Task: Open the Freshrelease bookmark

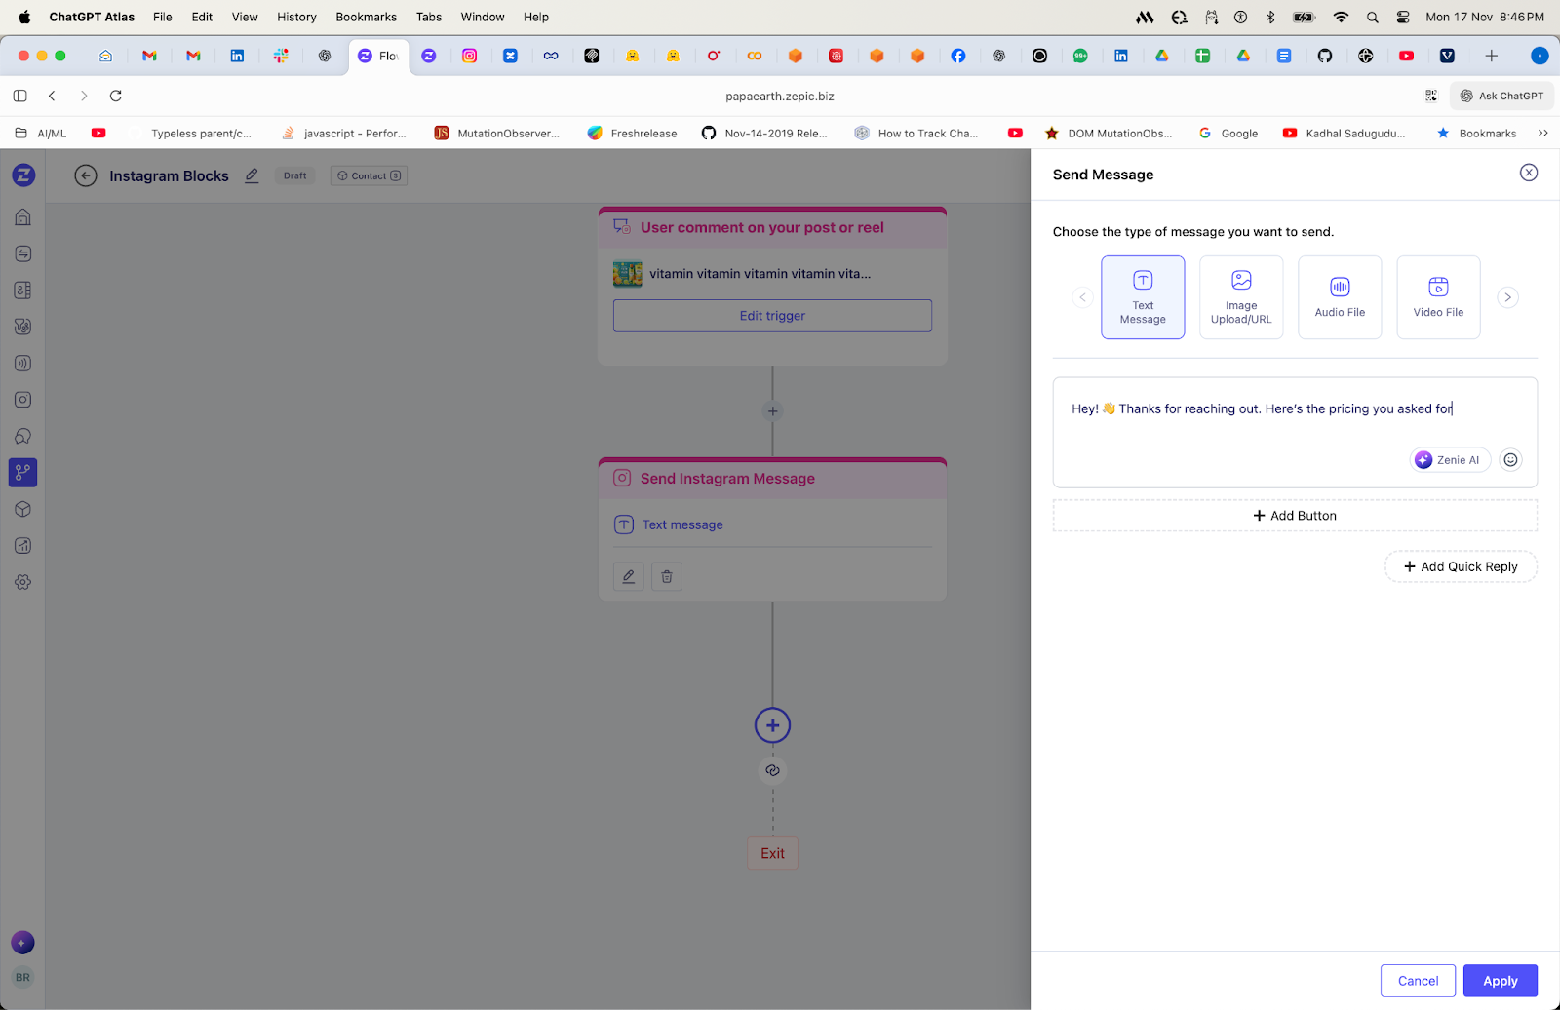Action: [x=632, y=134]
